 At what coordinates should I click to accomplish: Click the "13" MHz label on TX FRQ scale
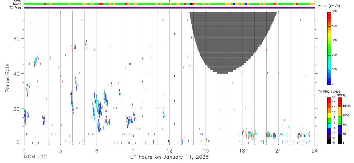[x=333, y=122]
